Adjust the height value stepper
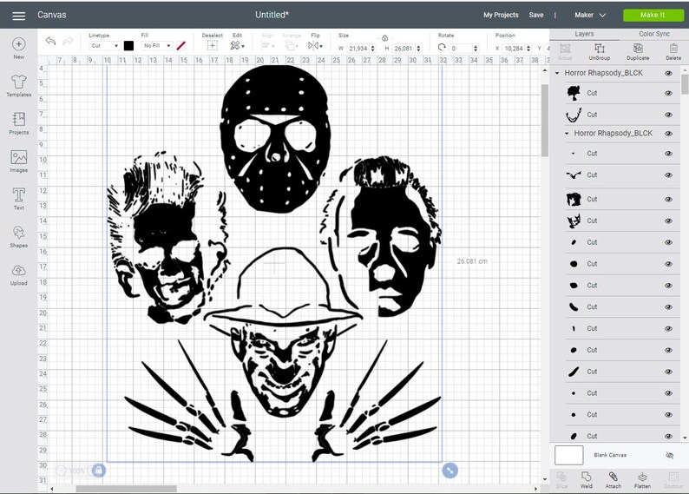The height and width of the screenshot is (494, 689). click(x=419, y=49)
